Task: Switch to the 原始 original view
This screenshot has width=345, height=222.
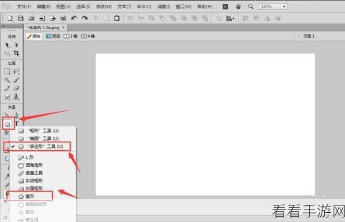Action: pos(34,36)
